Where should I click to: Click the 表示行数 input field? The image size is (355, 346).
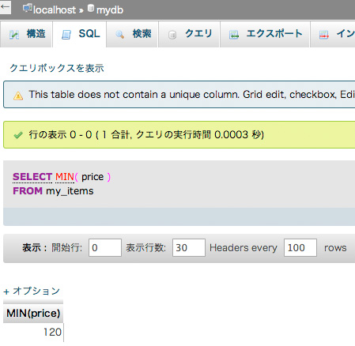[189, 247]
